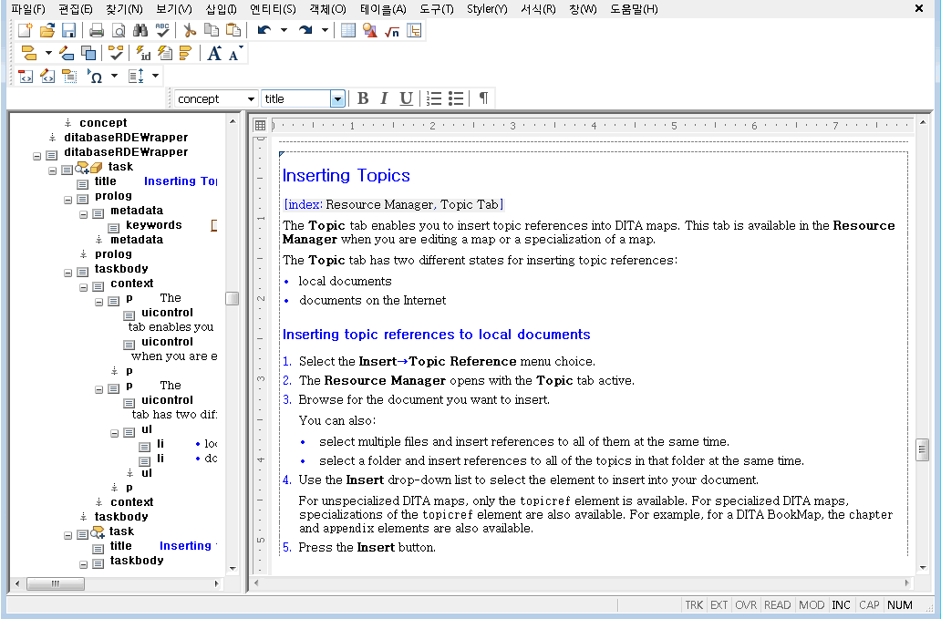Image resolution: width=941 pixels, height=619 pixels.
Task: Insert a table using the table icon
Action: 348,31
